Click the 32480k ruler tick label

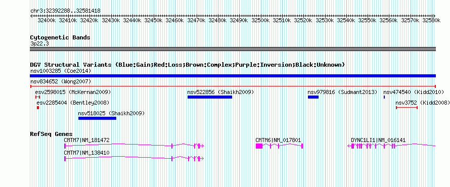click(218, 20)
